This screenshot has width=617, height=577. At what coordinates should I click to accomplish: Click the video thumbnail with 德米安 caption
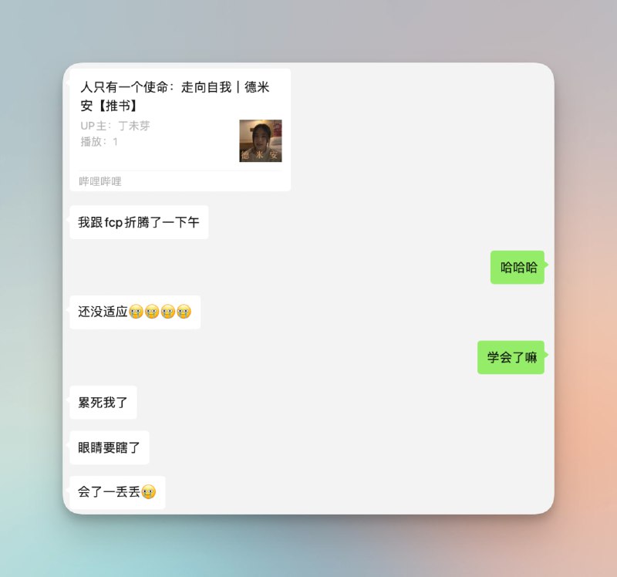(261, 140)
